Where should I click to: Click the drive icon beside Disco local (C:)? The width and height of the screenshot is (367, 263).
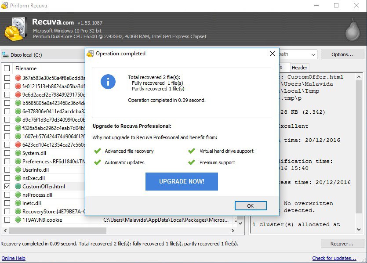pos(5,55)
